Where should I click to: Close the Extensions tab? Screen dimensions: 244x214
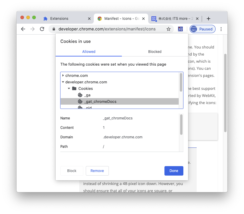pyautogui.click(x=89, y=19)
